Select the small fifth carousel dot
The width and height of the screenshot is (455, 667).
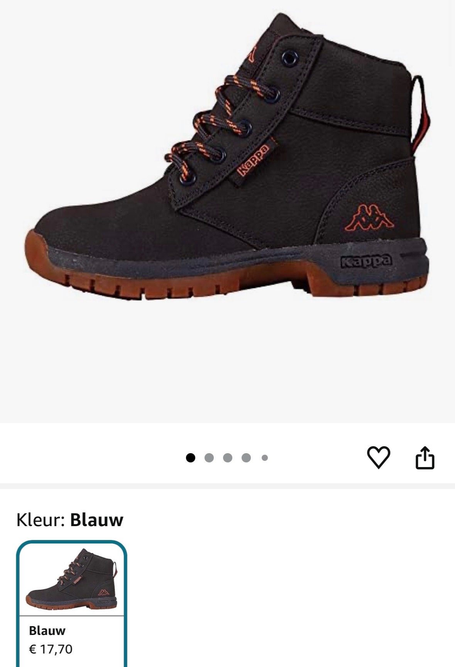pos(265,458)
